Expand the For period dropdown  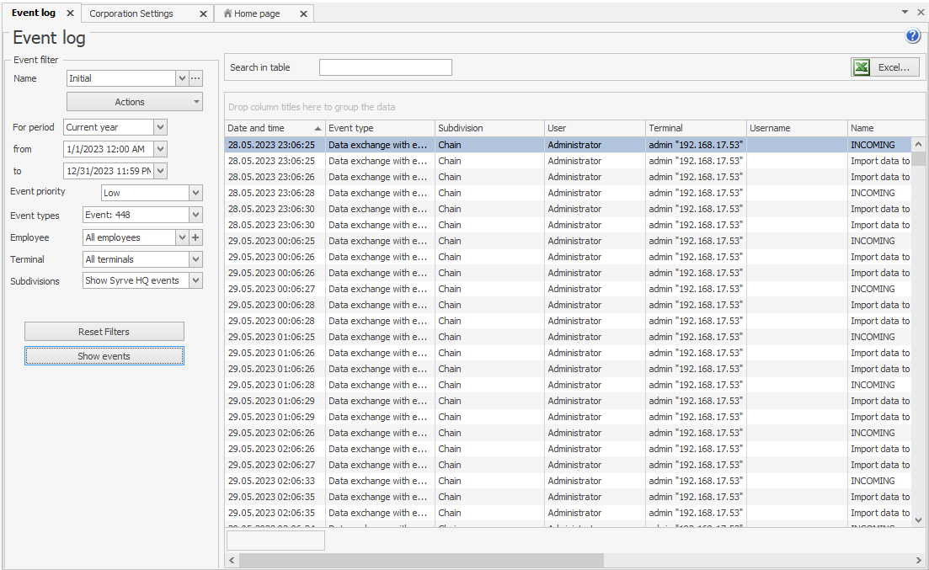coord(161,127)
